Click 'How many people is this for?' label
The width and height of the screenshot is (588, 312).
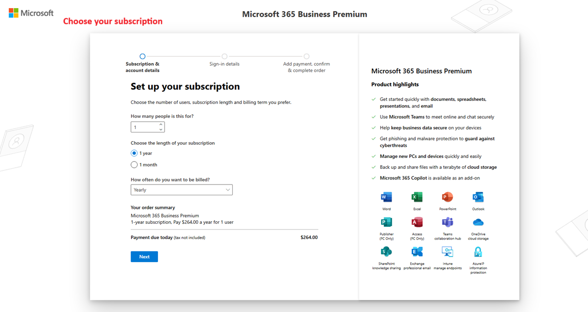162,116
